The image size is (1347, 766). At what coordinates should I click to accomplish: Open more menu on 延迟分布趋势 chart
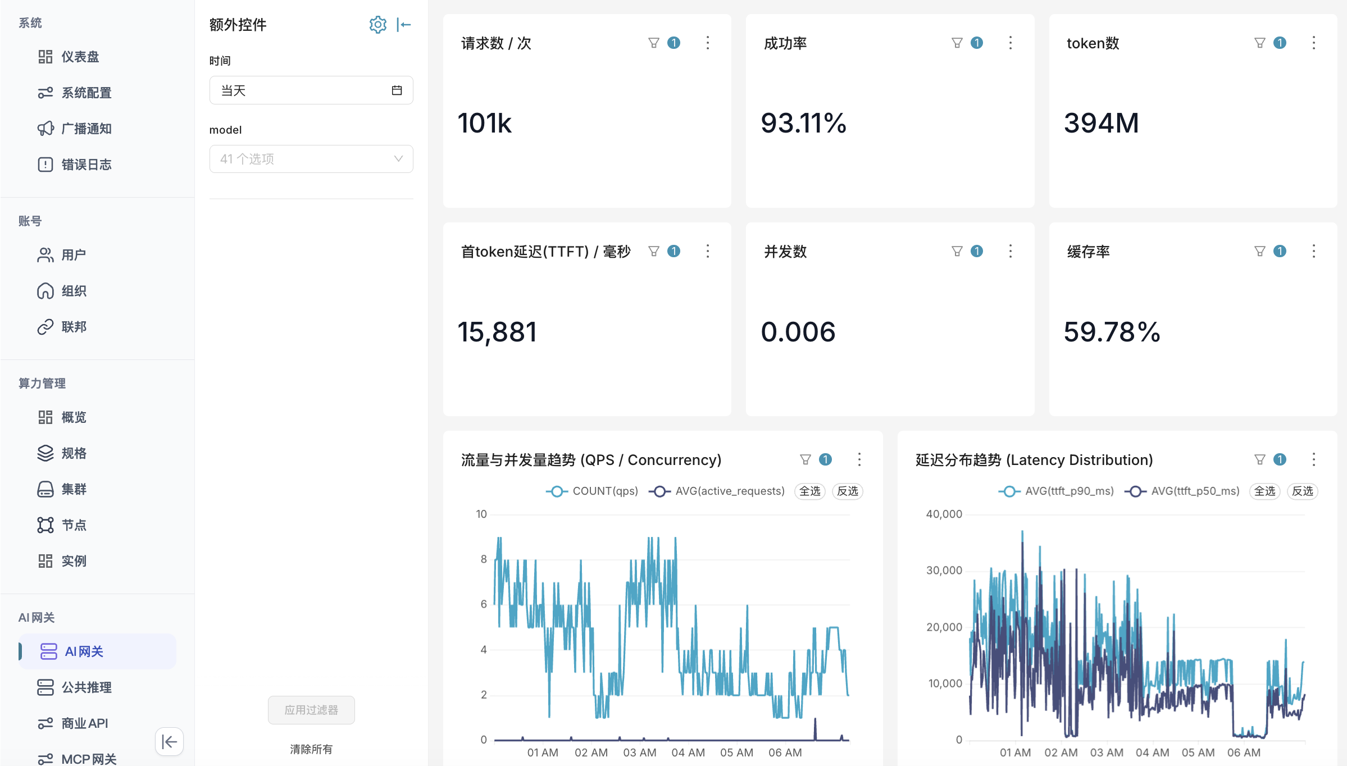[1313, 459]
